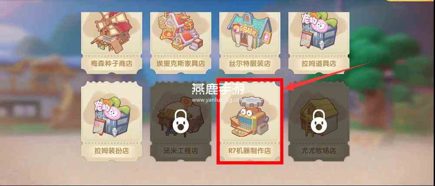This screenshot has width=435, height=186.
Task: Tap the 丝尔特服装店 teal-roof shop icon
Action: [250, 31]
